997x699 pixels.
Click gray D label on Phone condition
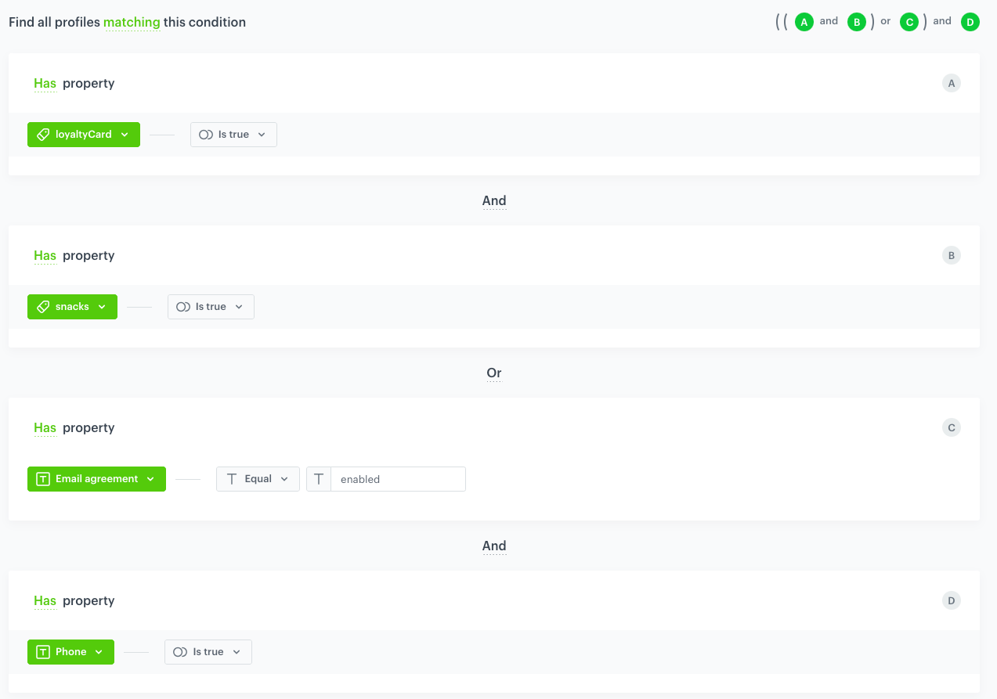pos(951,601)
